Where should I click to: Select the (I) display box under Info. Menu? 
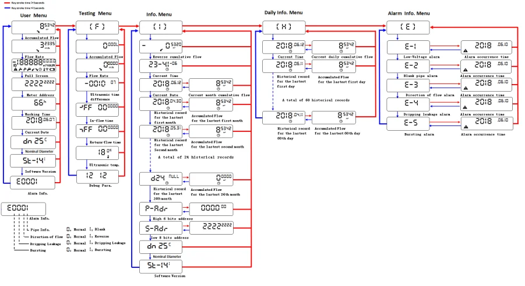point(161,27)
